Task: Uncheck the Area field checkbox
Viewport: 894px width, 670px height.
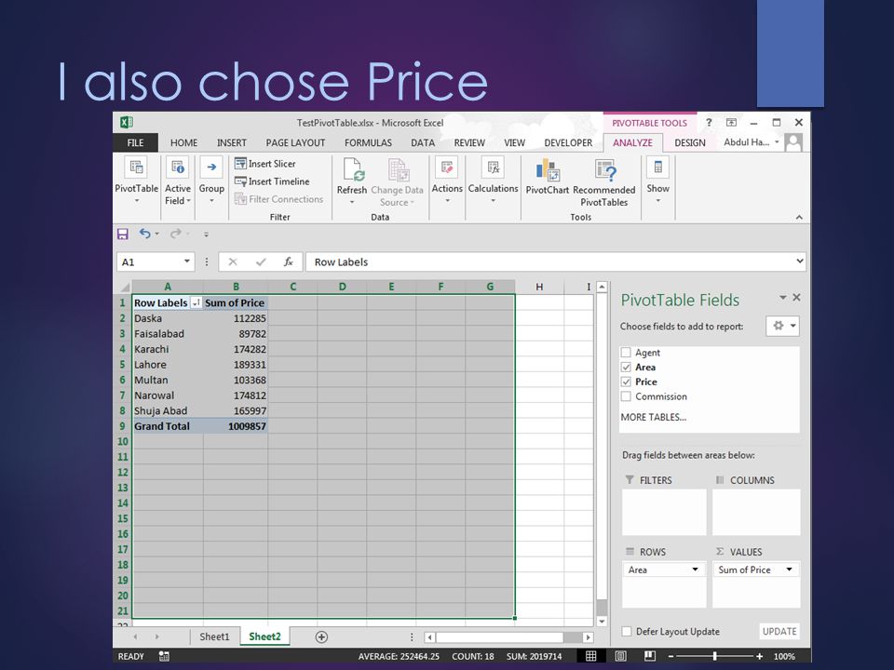Action: click(626, 368)
